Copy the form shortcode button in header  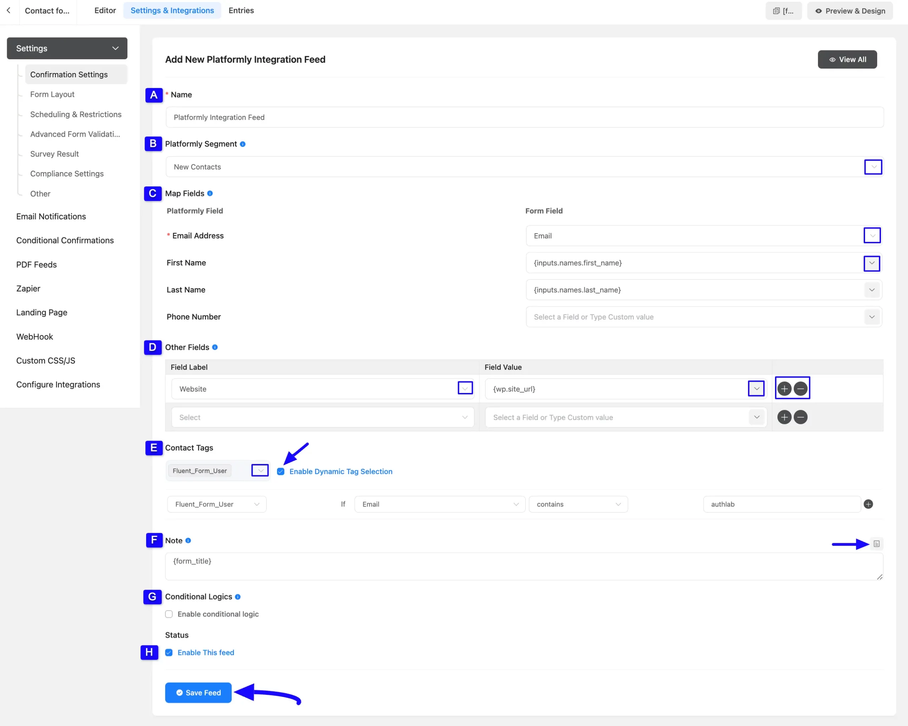[x=784, y=11]
